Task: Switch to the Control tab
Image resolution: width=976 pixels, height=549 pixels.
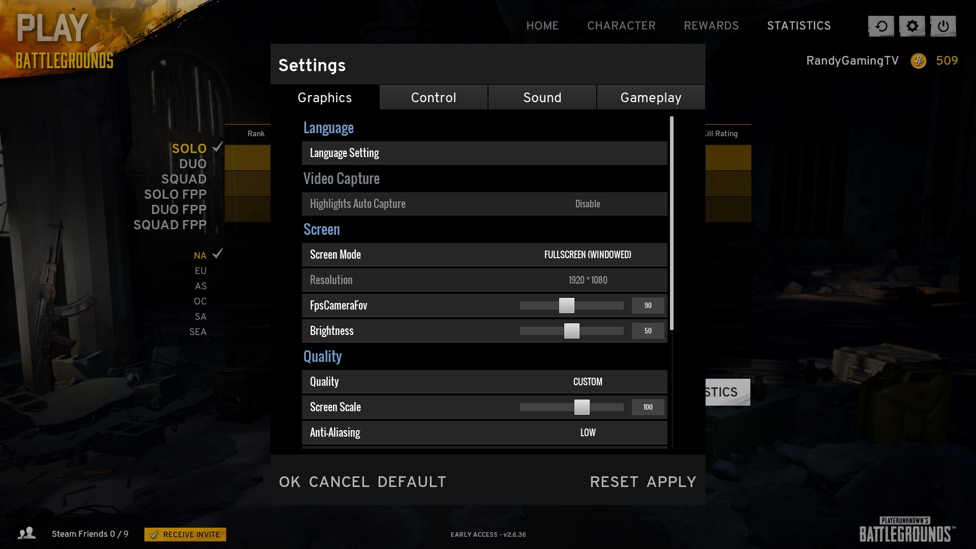Action: [x=433, y=98]
